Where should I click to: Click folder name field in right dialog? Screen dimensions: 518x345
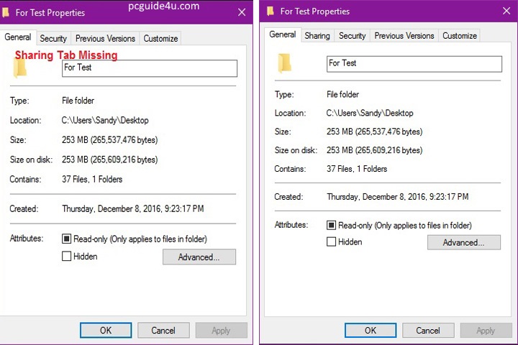414,64
